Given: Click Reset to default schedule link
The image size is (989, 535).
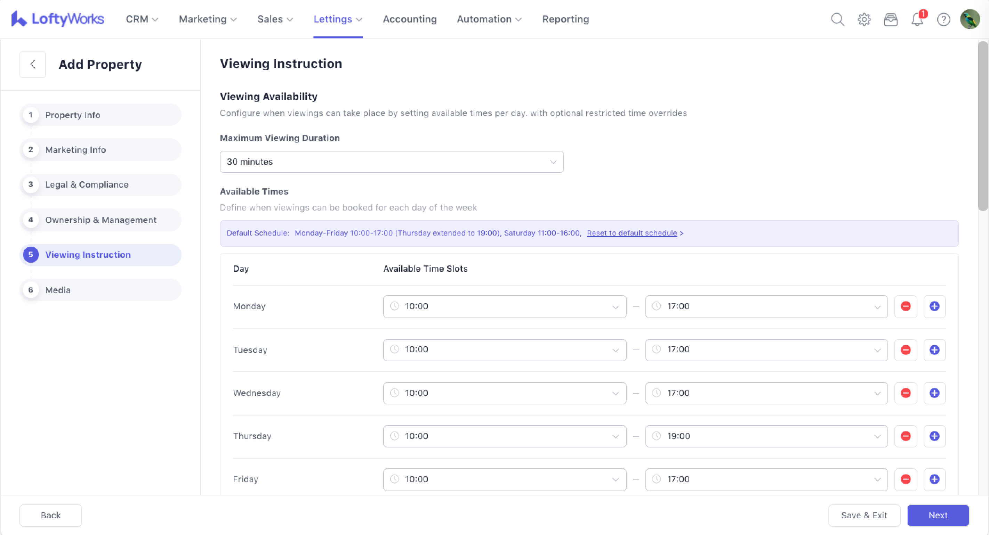Looking at the screenshot, I should coord(632,233).
